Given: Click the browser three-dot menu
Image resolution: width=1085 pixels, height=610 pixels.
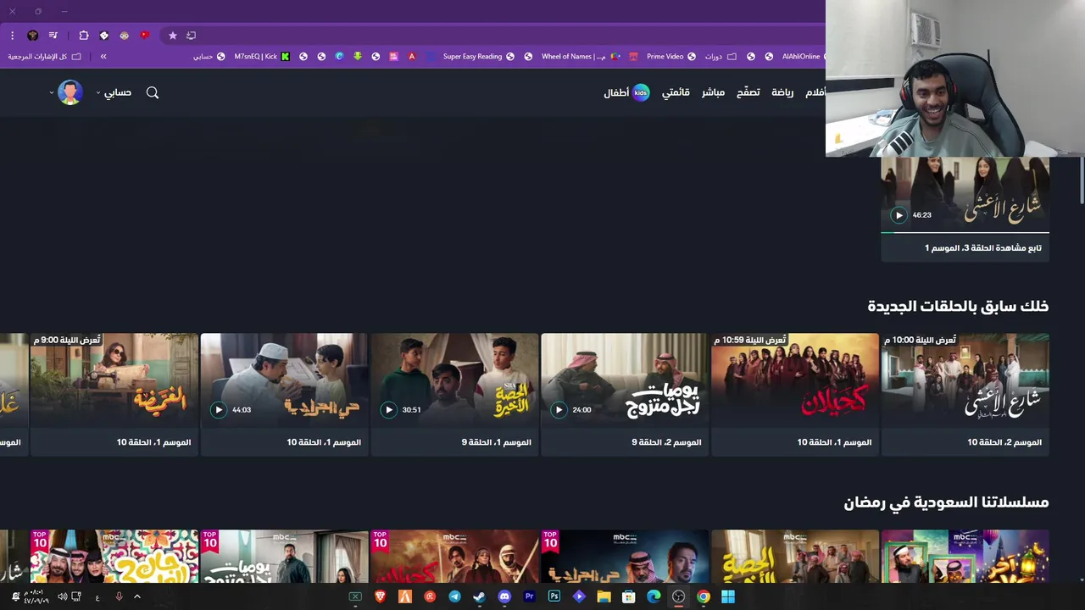Looking at the screenshot, I should point(12,36).
